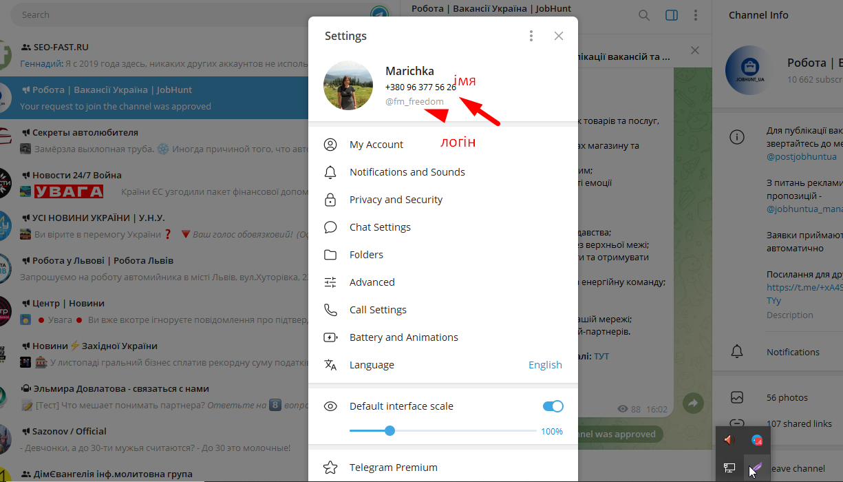Open the ТУТ link in the message
Image resolution: width=843 pixels, height=482 pixels.
point(601,357)
